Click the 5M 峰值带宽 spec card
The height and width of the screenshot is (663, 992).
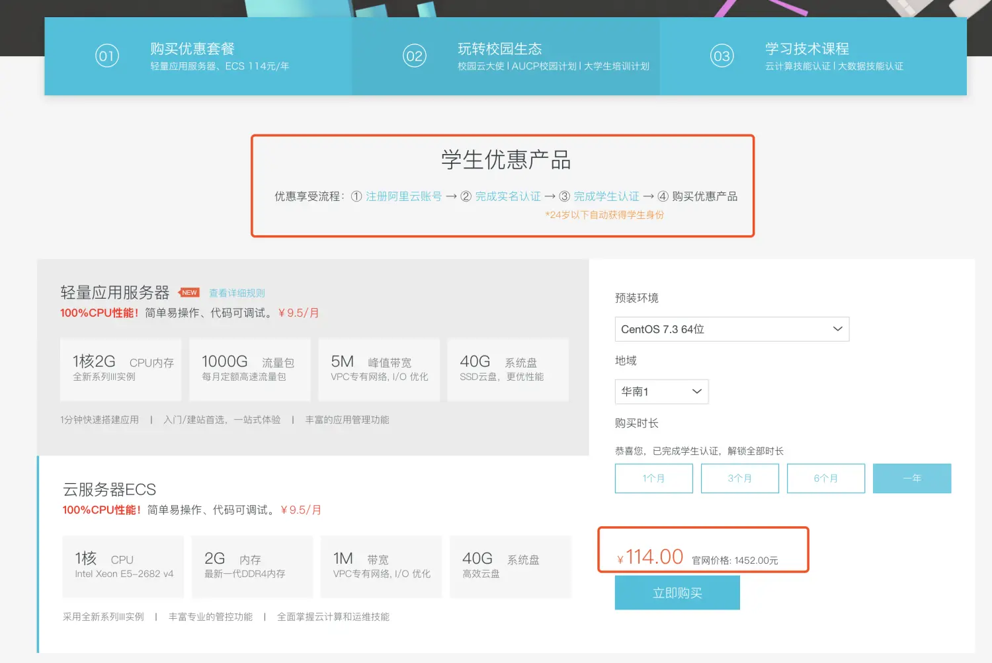379,370
